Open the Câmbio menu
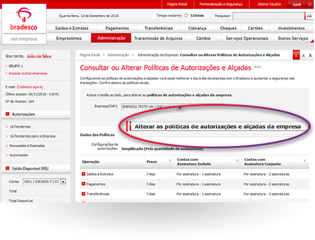 tap(203, 38)
